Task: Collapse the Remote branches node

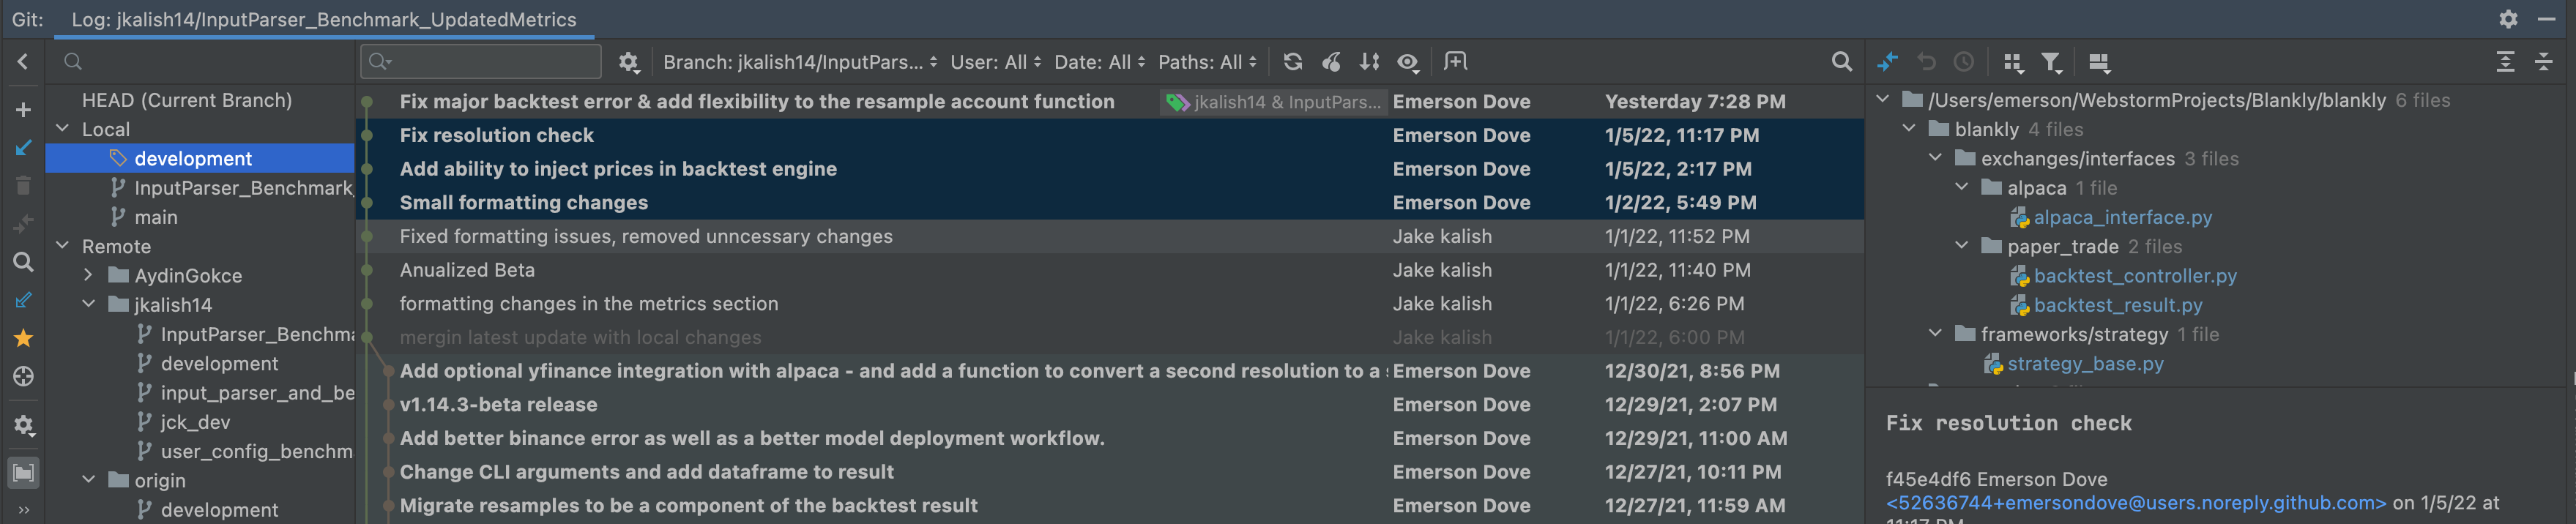Action: pos(63,245)
